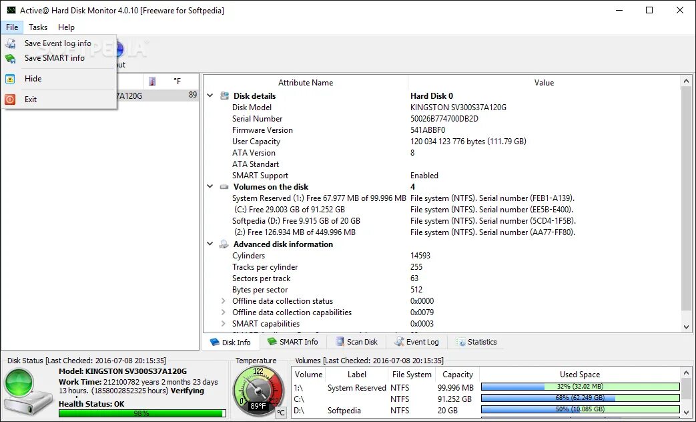Expand Offline data collection status

click(224, 301)
